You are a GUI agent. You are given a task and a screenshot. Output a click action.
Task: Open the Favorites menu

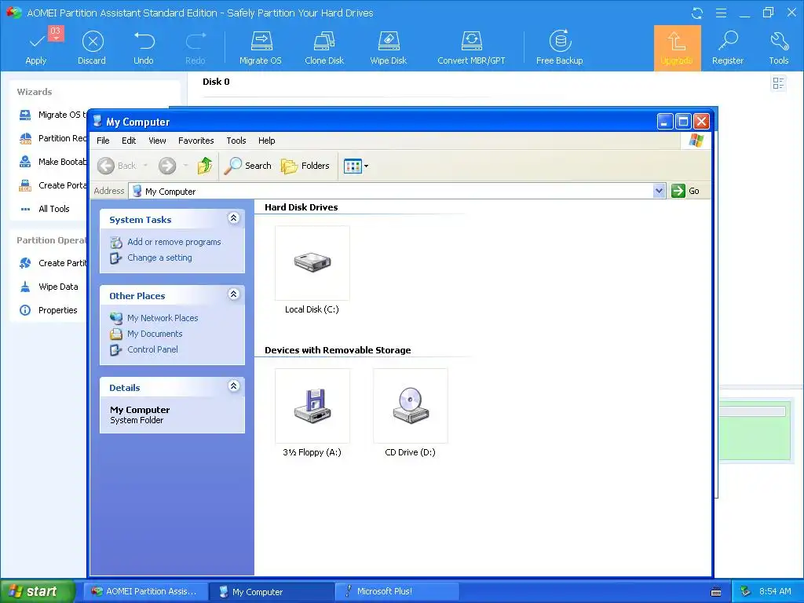[196, 141]
